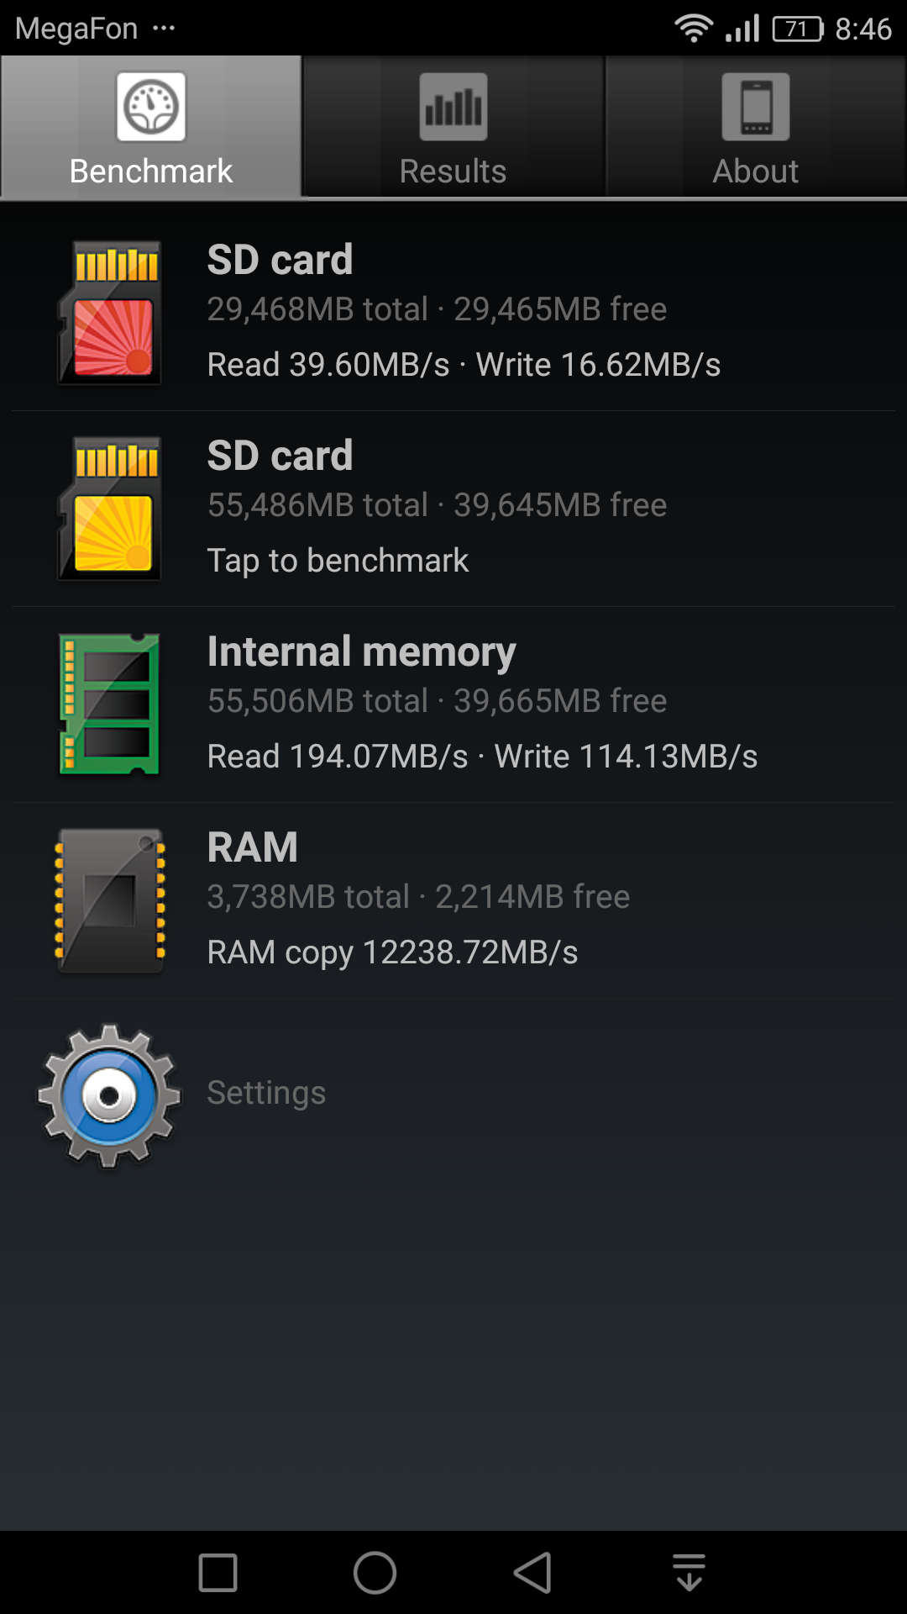Switch to the About tab
This screenshot has height=1614, width=907.
point(756,127)
